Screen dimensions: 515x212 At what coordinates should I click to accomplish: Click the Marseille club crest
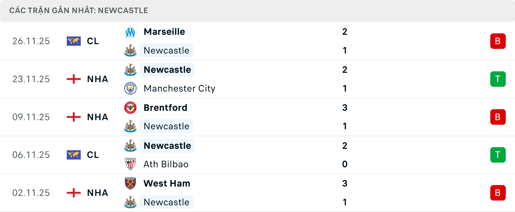click(130, 31)
